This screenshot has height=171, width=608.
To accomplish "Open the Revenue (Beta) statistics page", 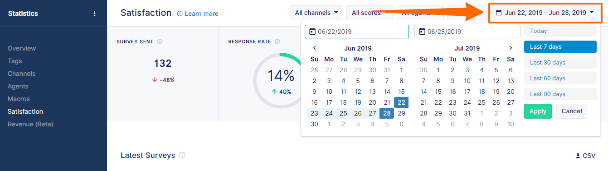I will point(30,124).
